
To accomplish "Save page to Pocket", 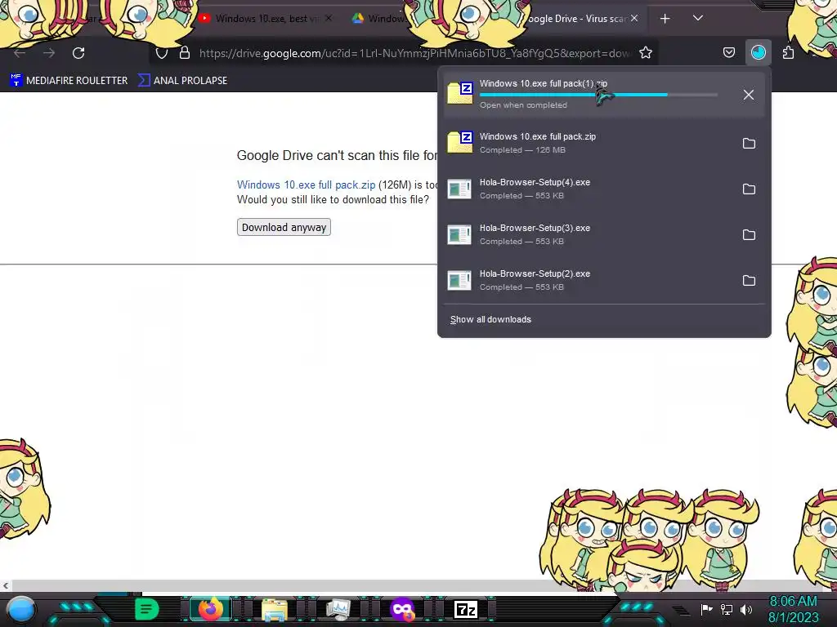I will 728,52.
